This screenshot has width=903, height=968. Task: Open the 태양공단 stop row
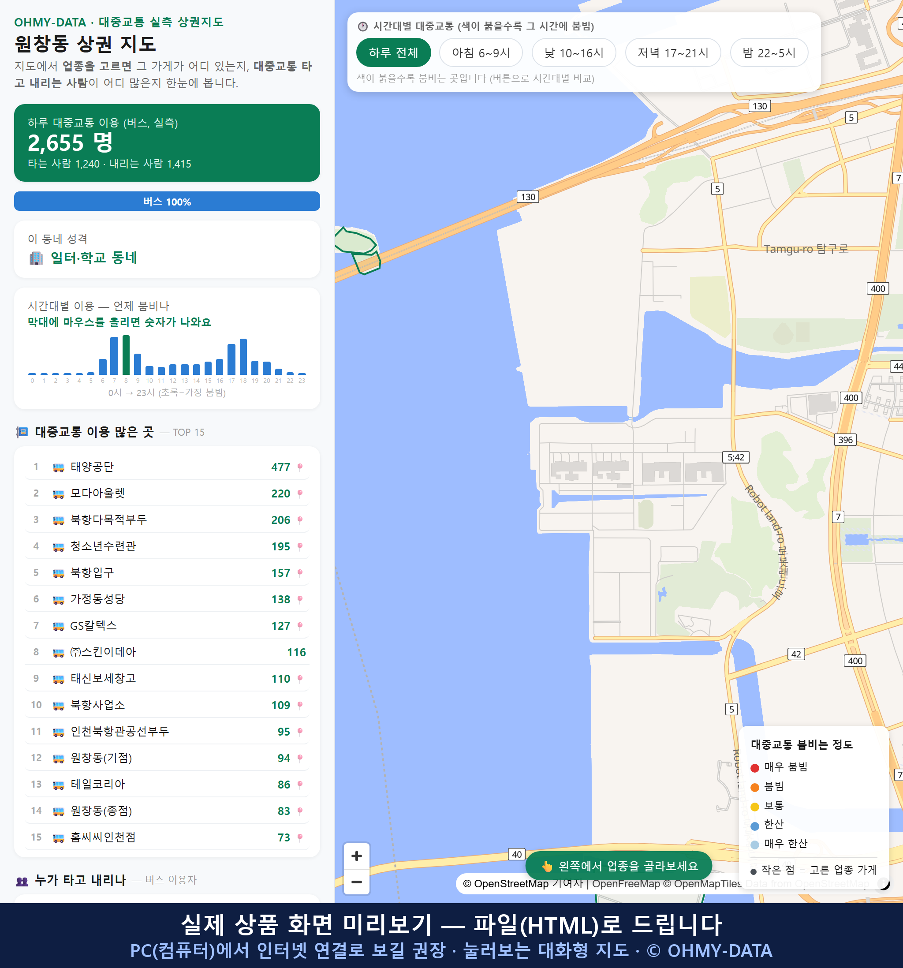pyautogui.click(x=167, y=467)
